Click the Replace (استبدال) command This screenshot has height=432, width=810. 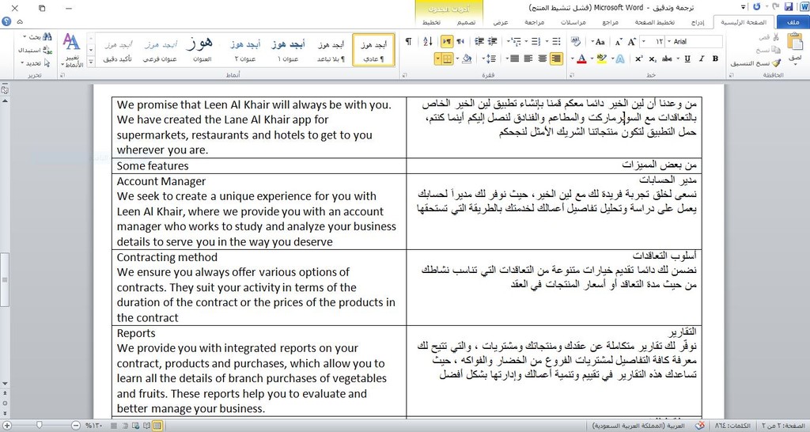pos(35,50)
